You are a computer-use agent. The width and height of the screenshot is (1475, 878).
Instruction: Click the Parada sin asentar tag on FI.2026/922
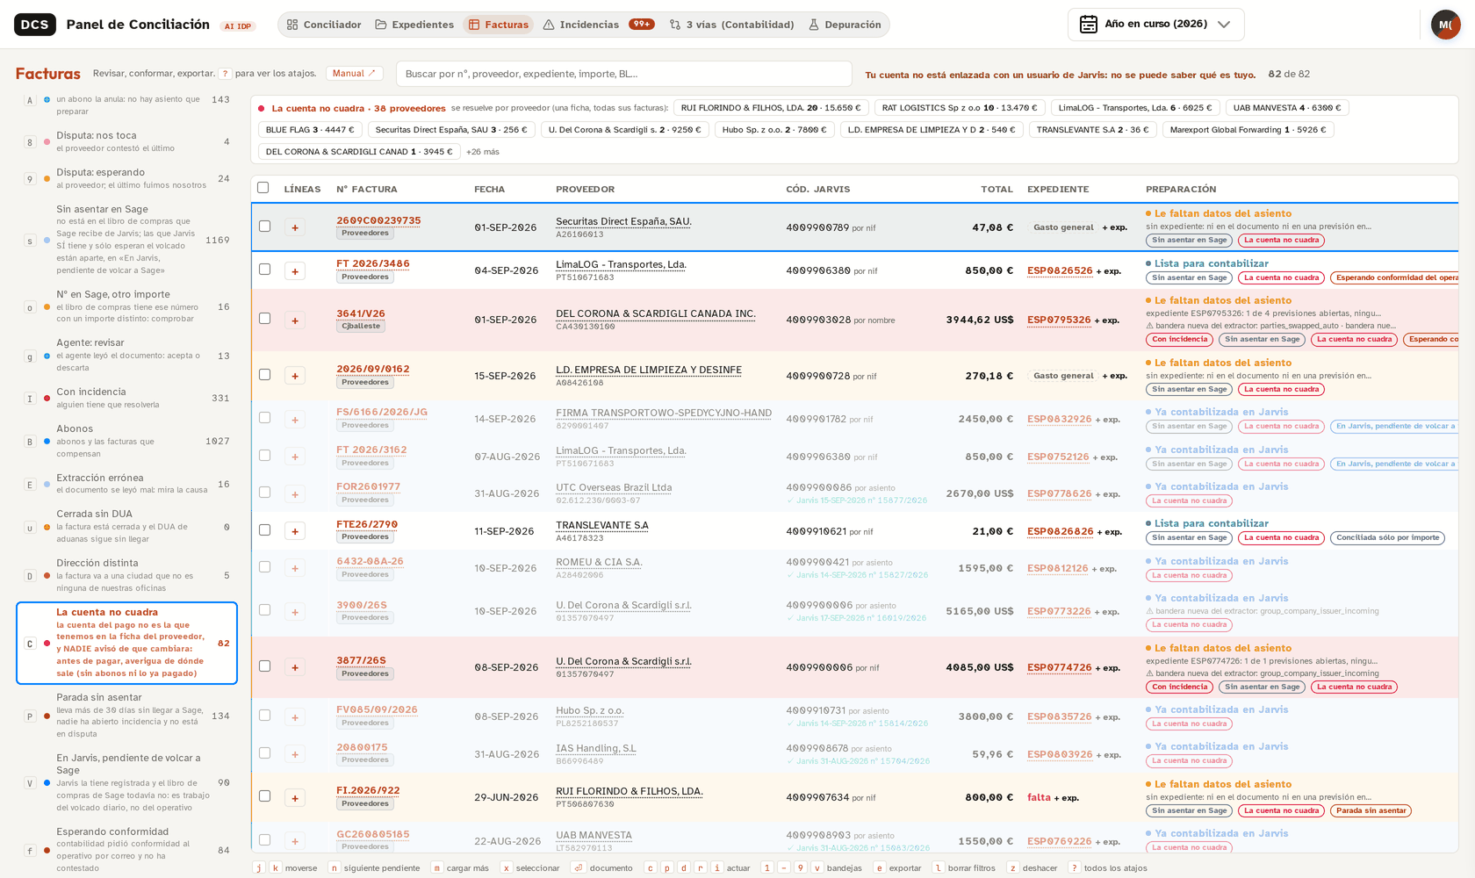pyautogui.click(x=1371, y=810)
